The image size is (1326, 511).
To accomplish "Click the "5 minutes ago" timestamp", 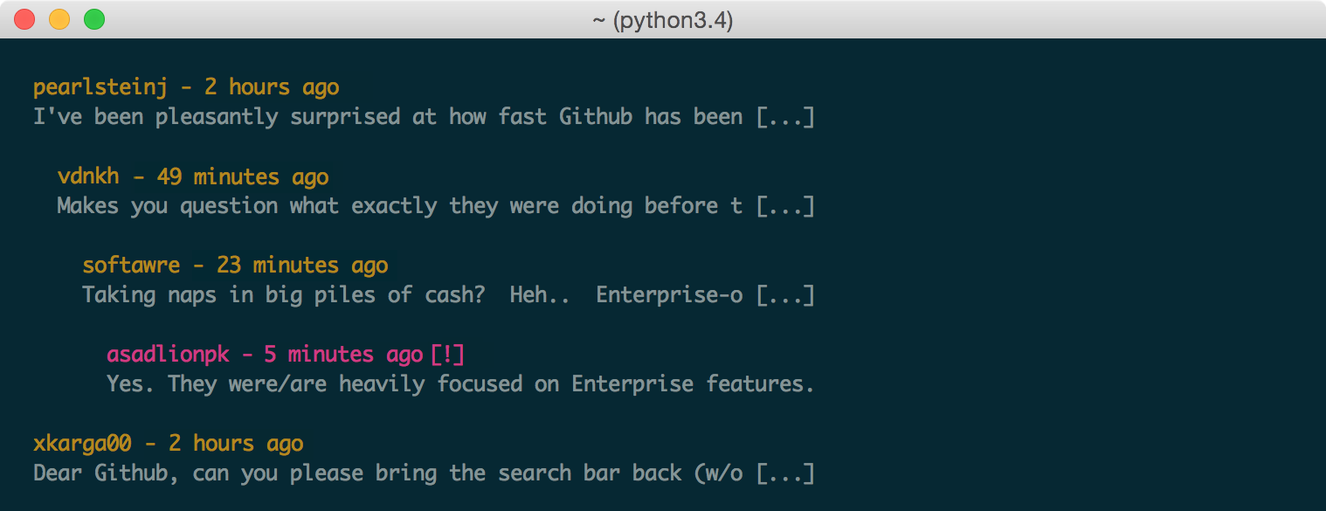I will point(343,355).
